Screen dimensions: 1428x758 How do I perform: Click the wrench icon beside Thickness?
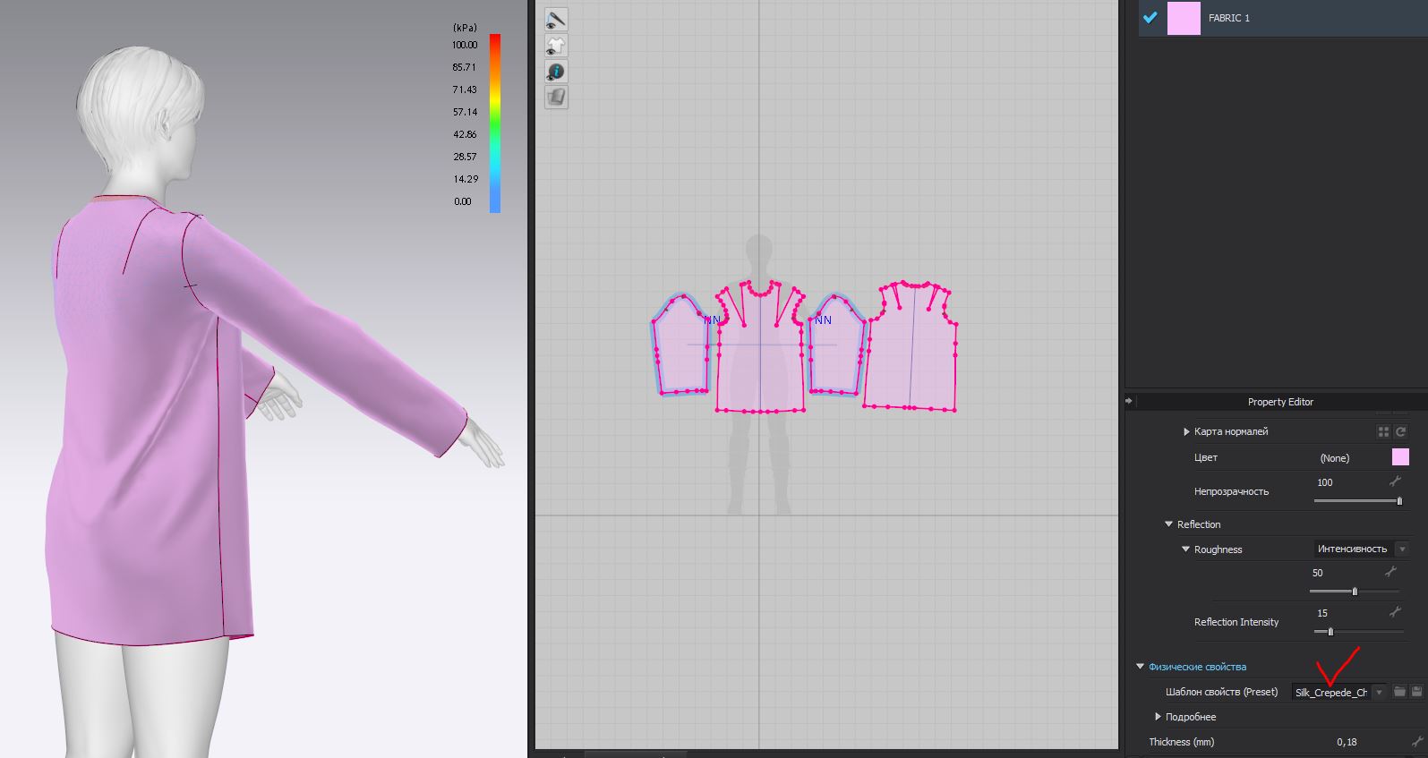pos(1417,741)
